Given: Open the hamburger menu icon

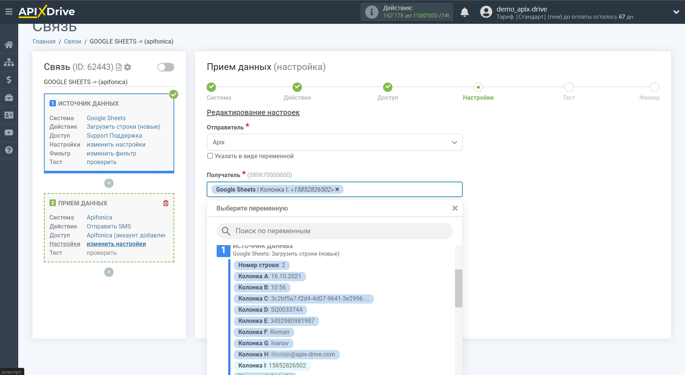Looking at the screenshot, I should tap(9, 12).
